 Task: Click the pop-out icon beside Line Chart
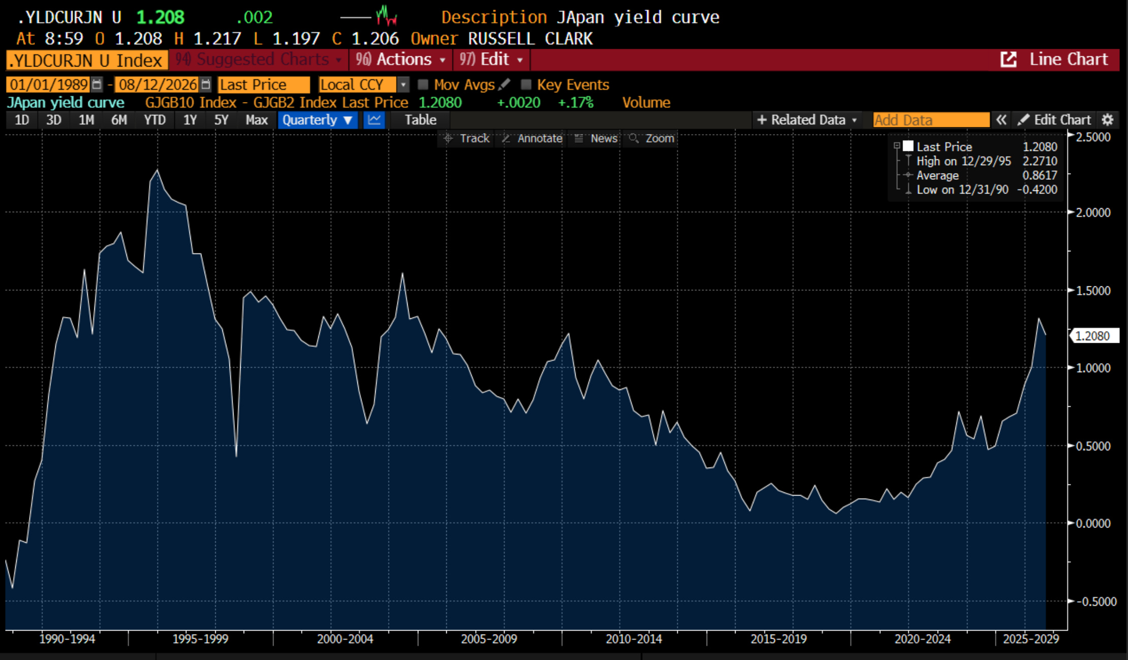(1008, 59)
